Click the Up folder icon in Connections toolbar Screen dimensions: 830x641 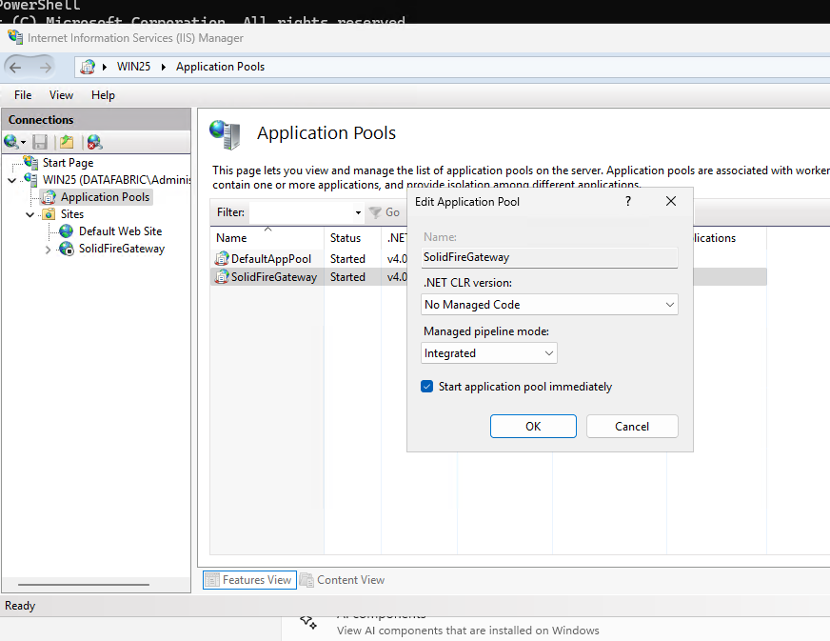67,142
